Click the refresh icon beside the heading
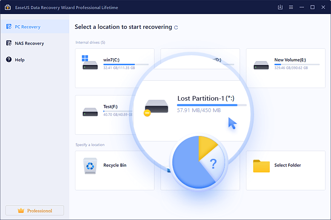This screenshot has width=331, height=220. (176, 27)
